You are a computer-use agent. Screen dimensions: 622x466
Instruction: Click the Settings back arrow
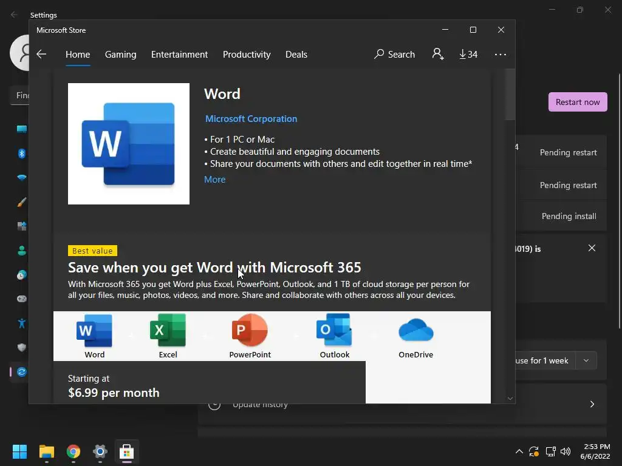tap(15, 15)
